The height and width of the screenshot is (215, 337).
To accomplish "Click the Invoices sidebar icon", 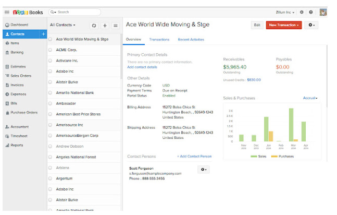I will [x=7, y=85].
